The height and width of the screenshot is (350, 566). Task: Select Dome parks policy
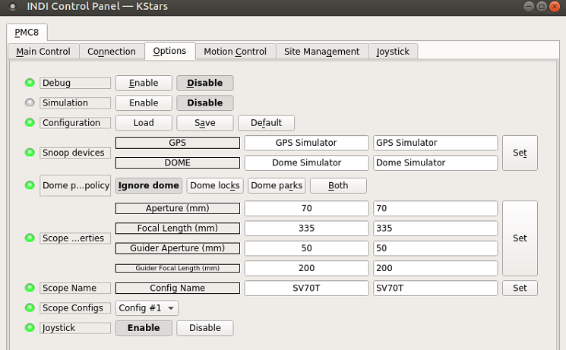pos(277,185)
